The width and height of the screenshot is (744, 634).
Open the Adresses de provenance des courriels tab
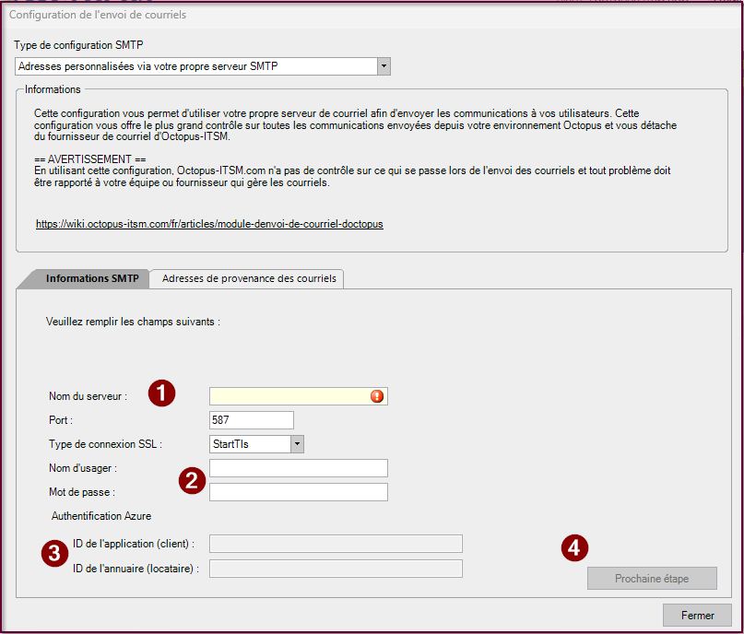pyautogui.click(x=249, y=278)
